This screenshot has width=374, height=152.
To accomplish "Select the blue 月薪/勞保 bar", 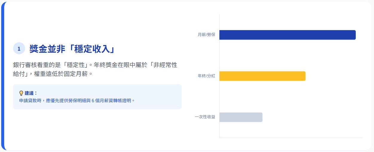I will pyautogui.click(x=287, y=35).
